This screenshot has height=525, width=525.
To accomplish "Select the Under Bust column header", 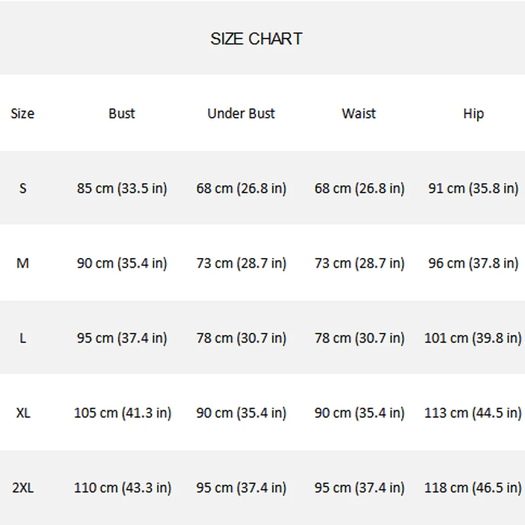I will (x=241, y=114).
